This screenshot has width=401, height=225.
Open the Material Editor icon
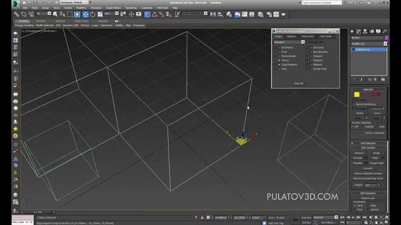[x=261, y=14]
